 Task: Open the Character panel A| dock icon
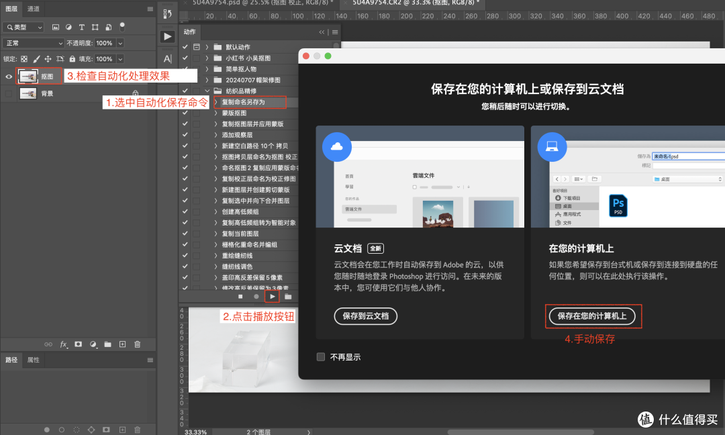(x=167, y=58)
